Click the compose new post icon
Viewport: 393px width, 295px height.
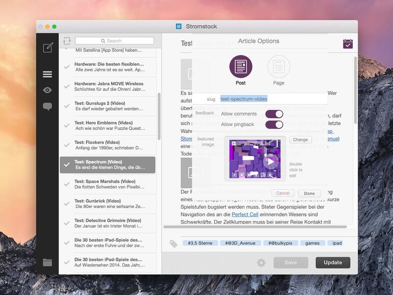(47, 47)
